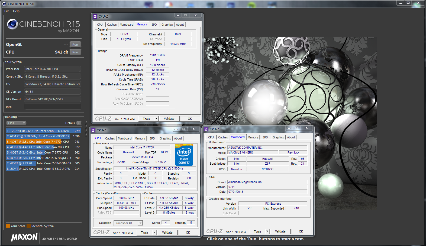426x246 pixels.
Task: Click the Info input field in Your System
Action: [x=53, y=107]
